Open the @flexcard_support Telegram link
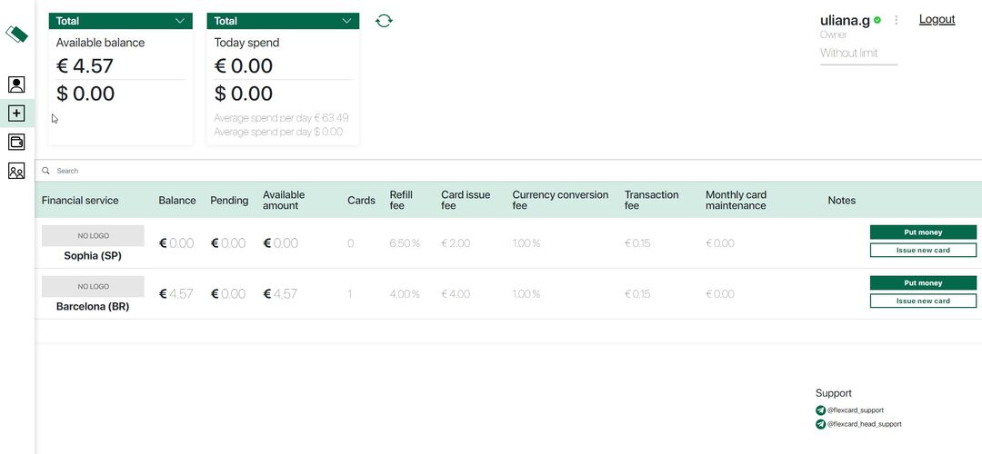The height and width of the screenshot is (454, 982). 855,410
